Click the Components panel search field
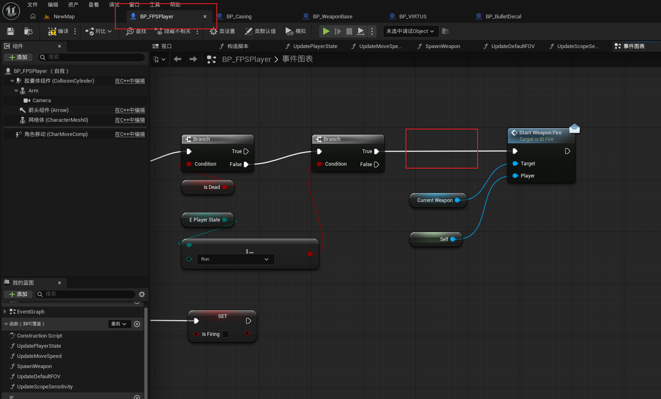 (x=92, y=57)
